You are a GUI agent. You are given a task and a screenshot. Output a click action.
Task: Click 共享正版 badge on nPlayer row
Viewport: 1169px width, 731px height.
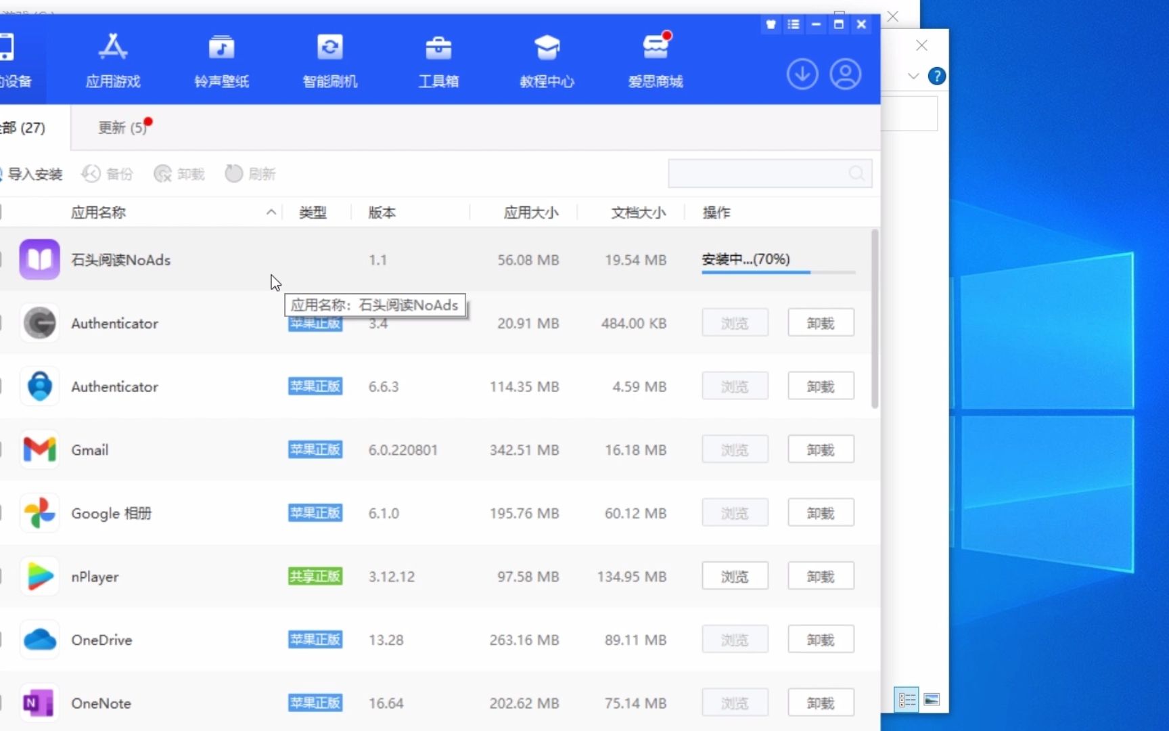(x=315, y=576)
